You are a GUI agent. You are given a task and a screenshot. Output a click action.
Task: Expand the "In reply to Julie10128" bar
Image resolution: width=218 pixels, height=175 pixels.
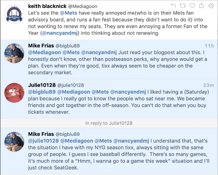tap(109, 123)
